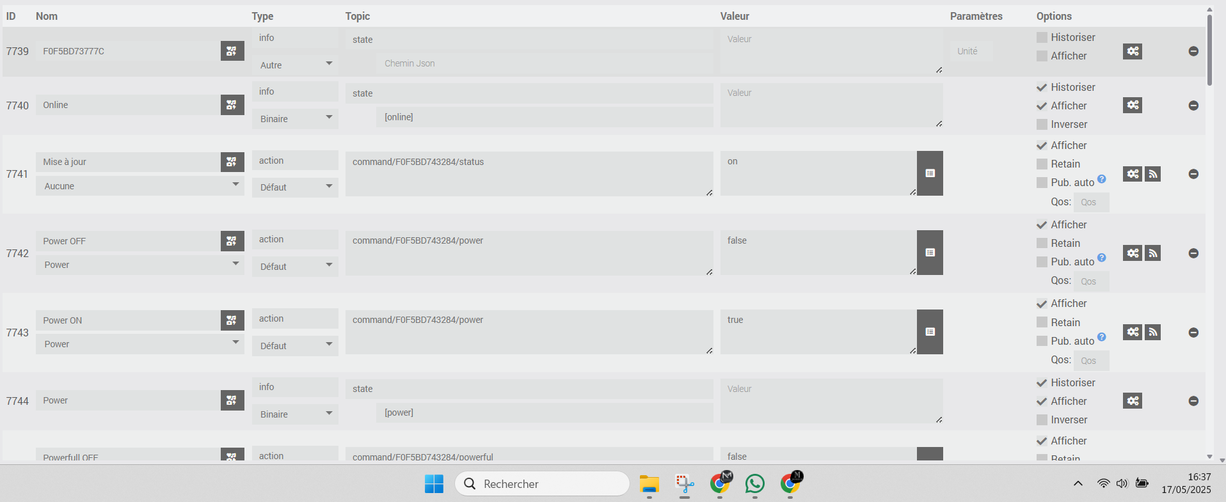This screenshot has width=1226, height=502.
Task: Test the Power ON command with feed icon
Action: coord(1153,333)
